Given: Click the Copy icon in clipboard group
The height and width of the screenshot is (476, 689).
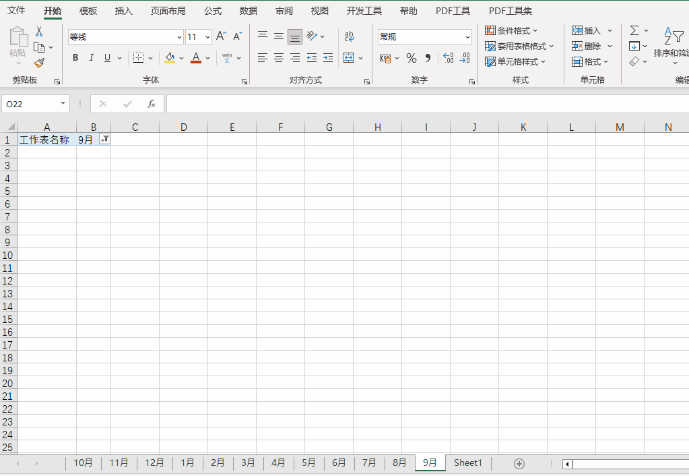Looking at the screenshot, I should [39, 47].
